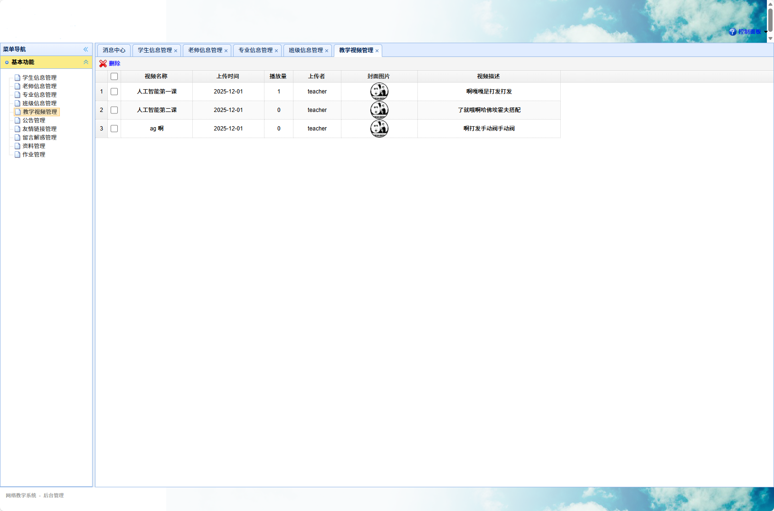774x511 pixels.
Task: Click the 封面图片 column header
Action: click(x=379, y=76)
